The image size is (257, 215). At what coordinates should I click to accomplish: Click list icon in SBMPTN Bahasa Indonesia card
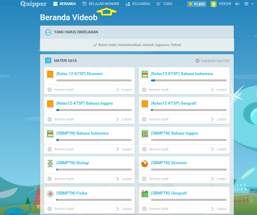tap(50, 149)
